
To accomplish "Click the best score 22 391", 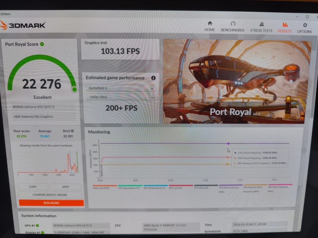I will tap(68, 136).
